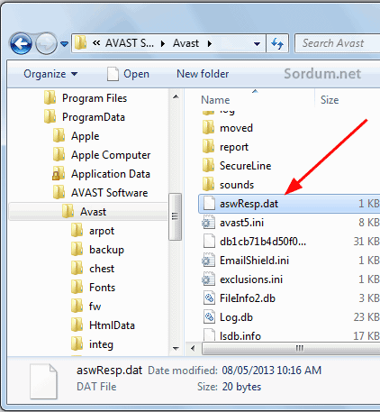Select the integ folder in tree
This screenshot has width=380, height=412.
[x=101, y=344]
